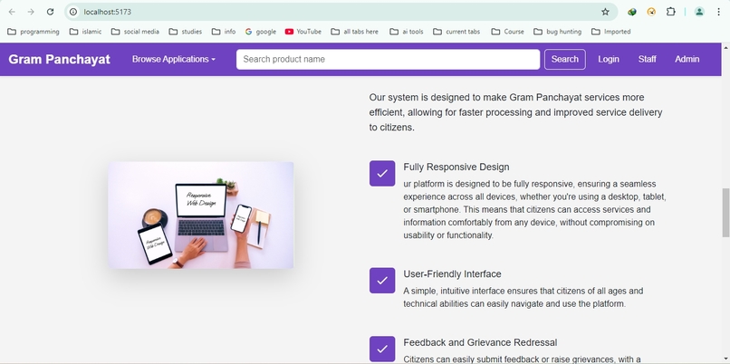Image resolution: width=730 pixels, height=364 pixels.
Task: Open the orange circular extension icon
Action: coord(651,12)
